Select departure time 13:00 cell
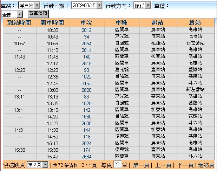Image resolution: width=217 pixels, height=171 pixels. 53,90
